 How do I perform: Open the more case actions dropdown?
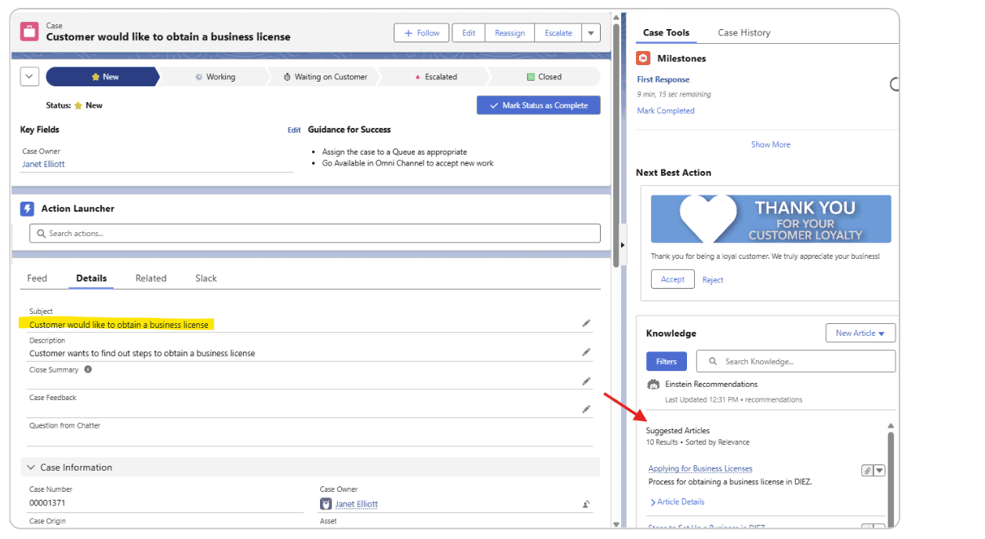point(591,33)
